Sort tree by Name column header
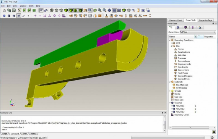This screenshot has width=218, height=139. point(181,37)
